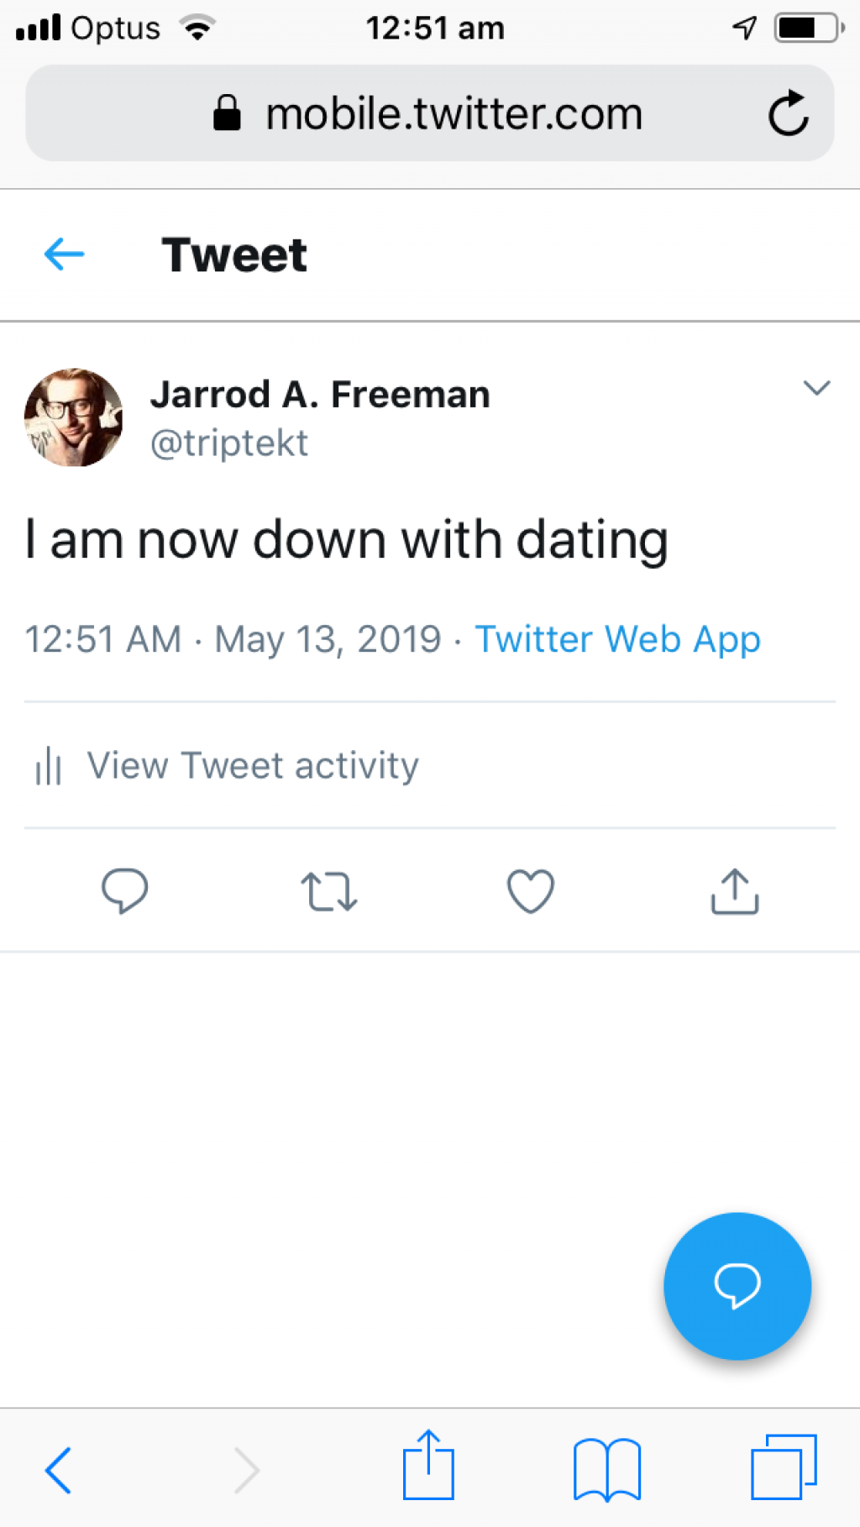Tap the blue back arrow beside Tweet
Screen dimensions: 860x1527
point(64,254)
